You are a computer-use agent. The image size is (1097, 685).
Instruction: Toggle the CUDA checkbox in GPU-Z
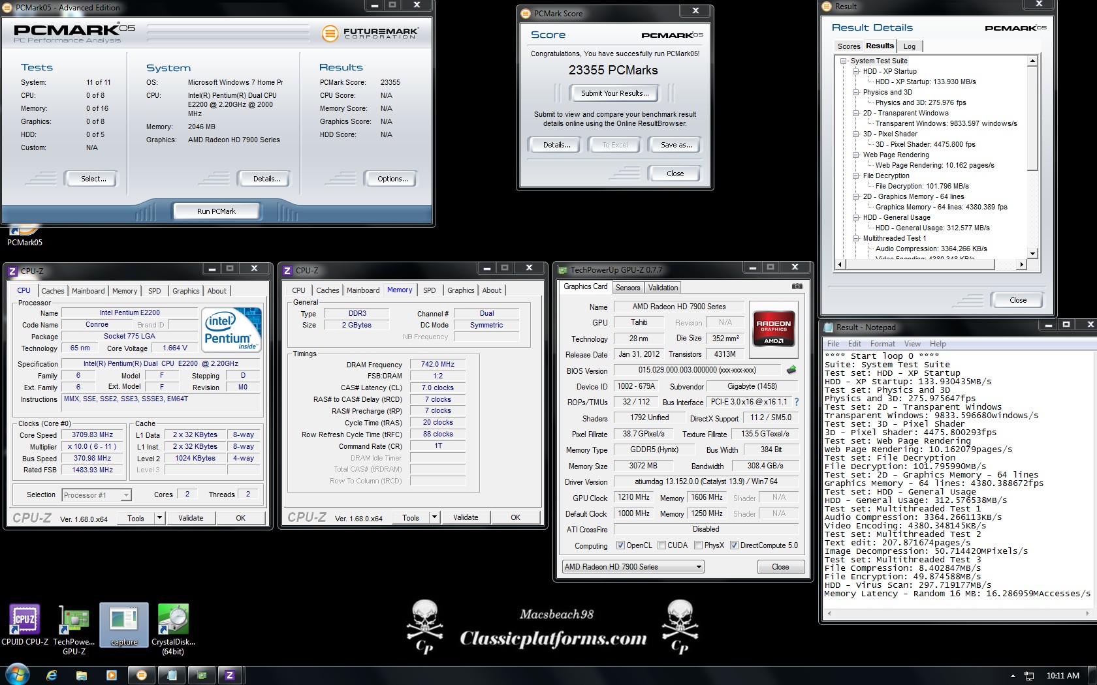coord(661,545)
